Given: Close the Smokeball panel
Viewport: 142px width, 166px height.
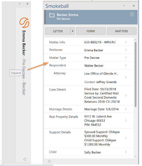Looking at the screenshot, I should (x=134, y=6).
